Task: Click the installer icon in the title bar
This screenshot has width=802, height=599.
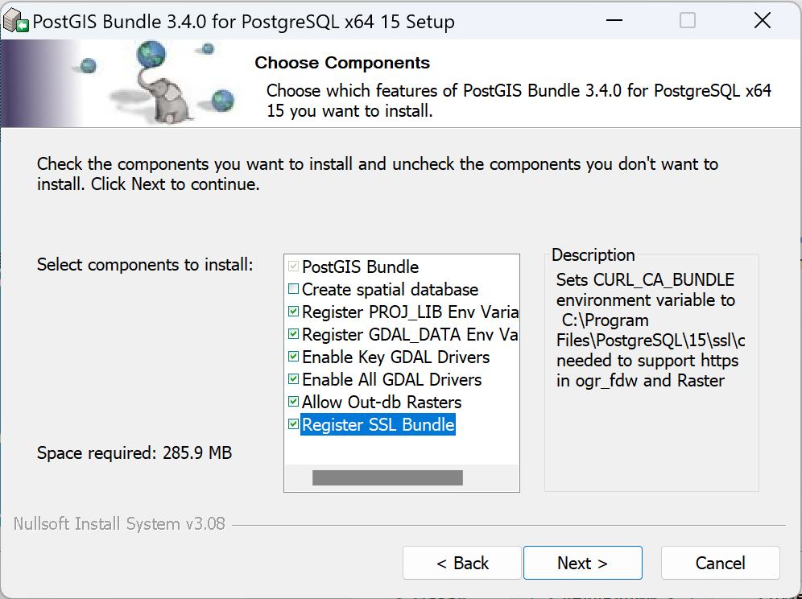Action: click(x=16, y=22)
